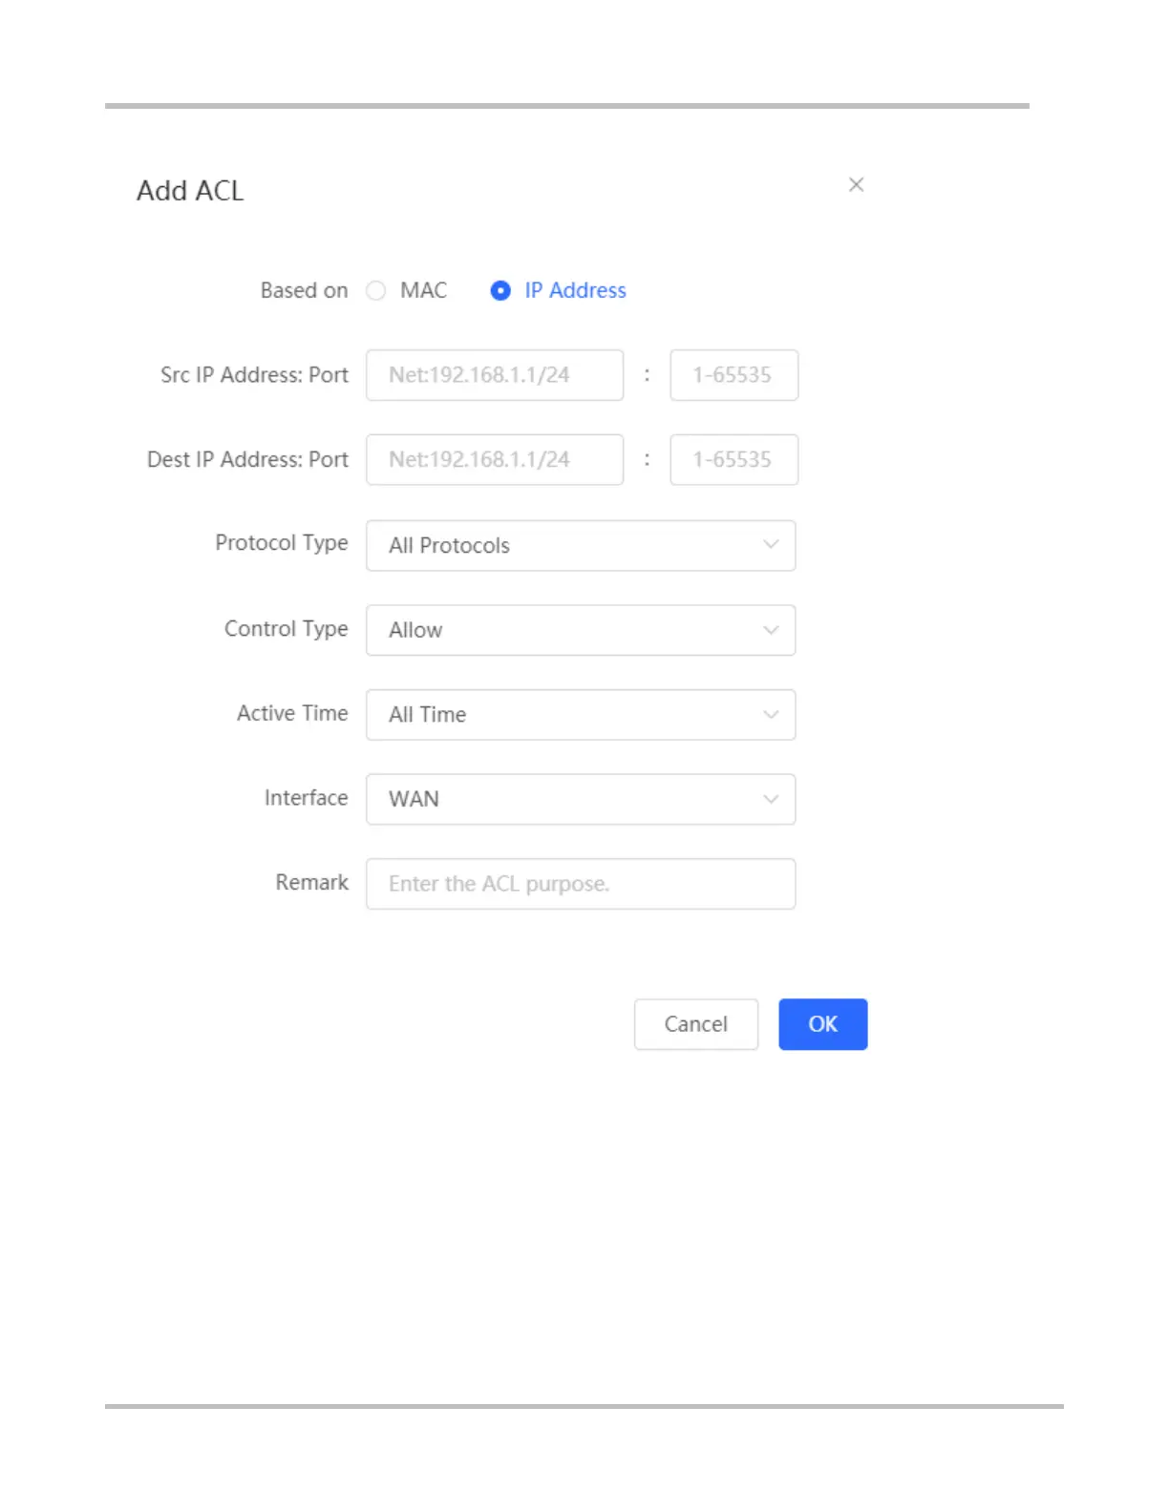Expand the Control Type dropdown
Image resolution: width=1169 pixels, height=1512 pixels.
pos(580,630)
